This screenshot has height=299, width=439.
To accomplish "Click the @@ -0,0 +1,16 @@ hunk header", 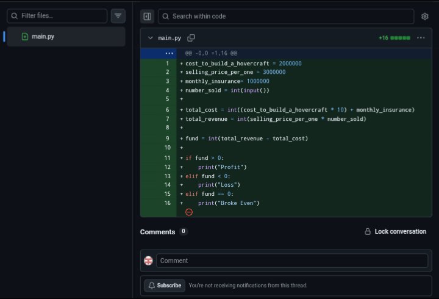I will [211, 53].
